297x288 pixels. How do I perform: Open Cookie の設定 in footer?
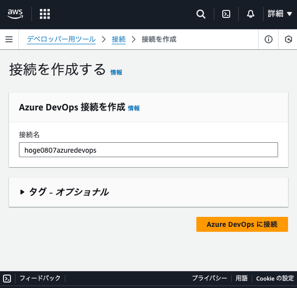tap(275, 279)
